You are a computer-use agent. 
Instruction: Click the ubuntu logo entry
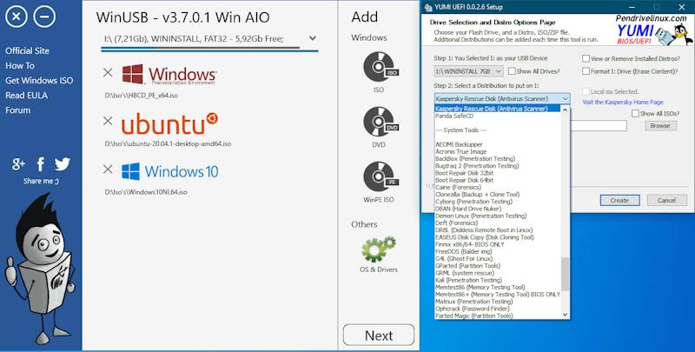pyautogui.click(x=169, y=123)
